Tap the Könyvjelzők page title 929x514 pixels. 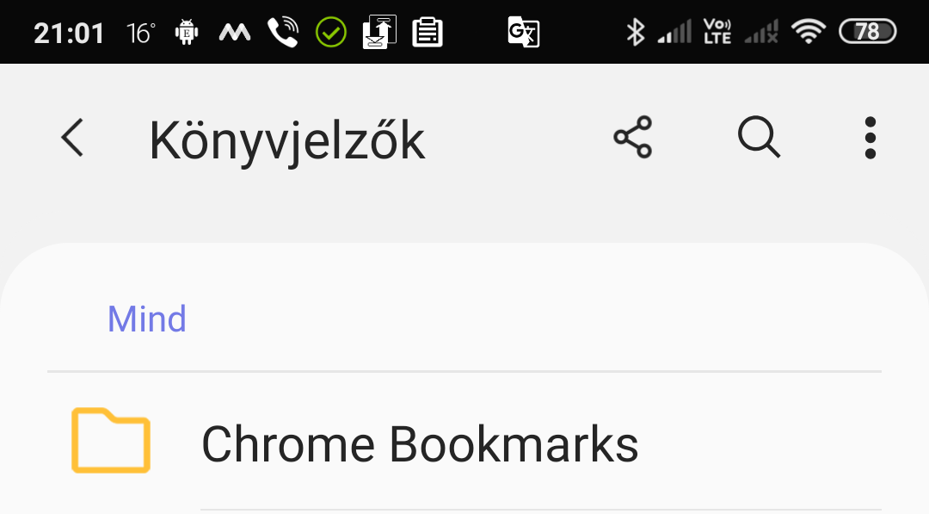coord(286,141)
